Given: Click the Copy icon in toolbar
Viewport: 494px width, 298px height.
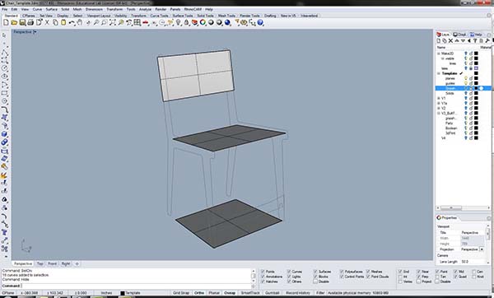Looking at the screenshot, I should pos(55,23).
